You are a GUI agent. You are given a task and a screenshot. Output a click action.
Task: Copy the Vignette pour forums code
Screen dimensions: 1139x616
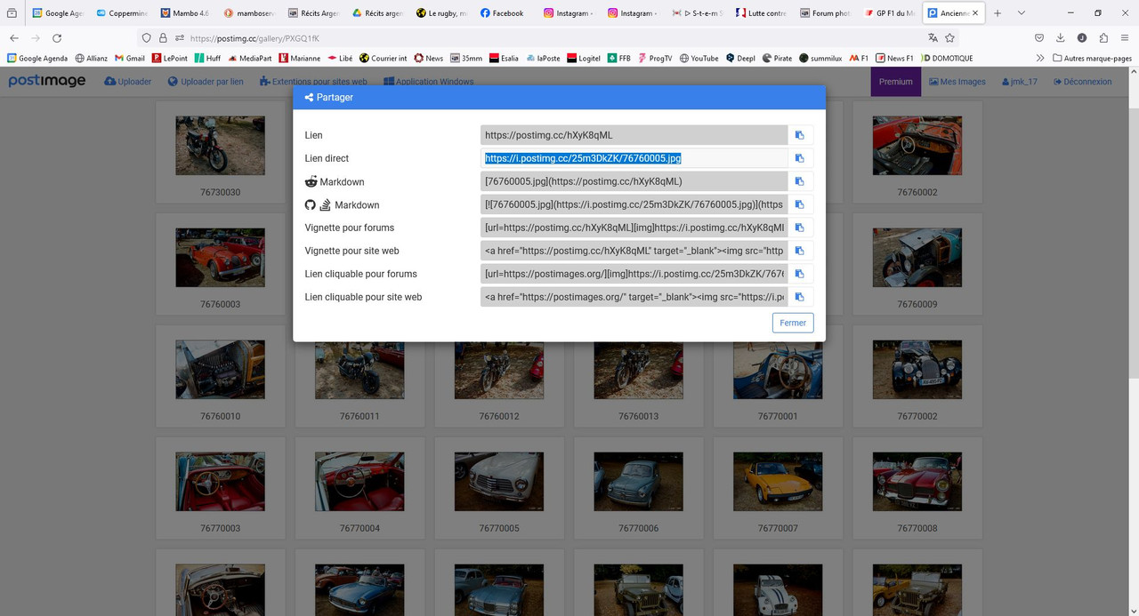tap(800, 228)
